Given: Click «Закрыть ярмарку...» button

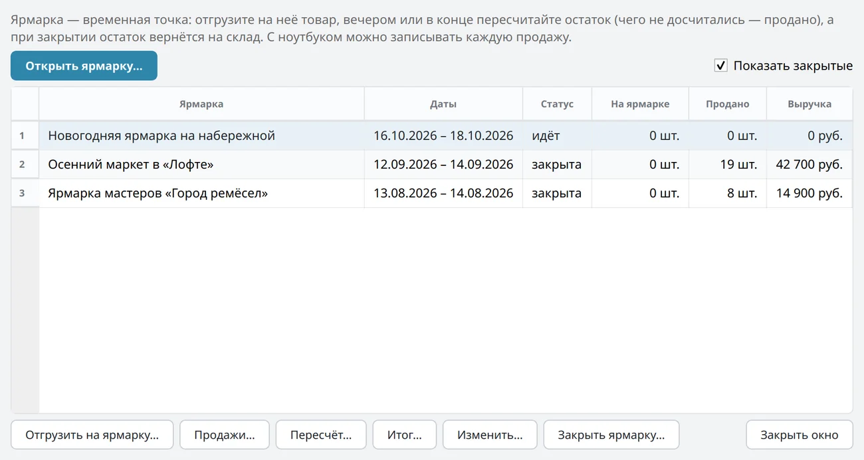Looking at the screenshot, I should [611, 435].
